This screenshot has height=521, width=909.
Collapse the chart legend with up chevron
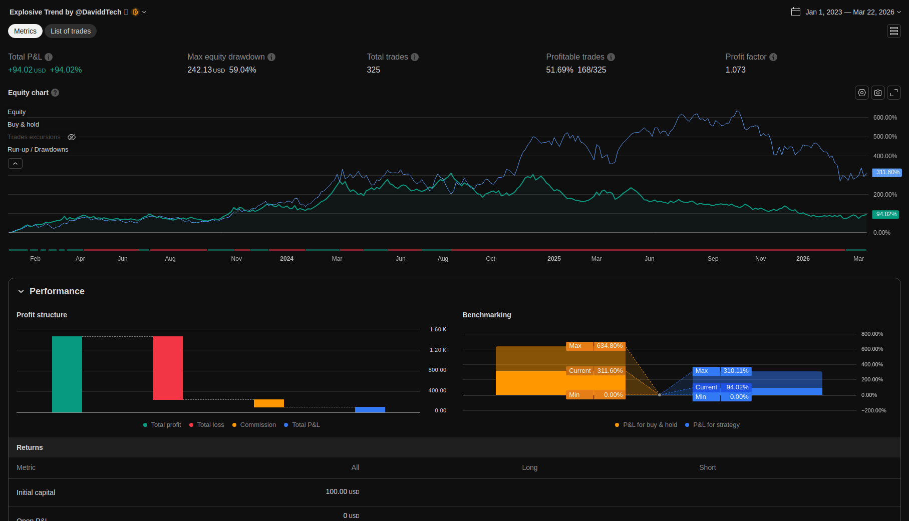pyautogui.click(x=15, y=164)
